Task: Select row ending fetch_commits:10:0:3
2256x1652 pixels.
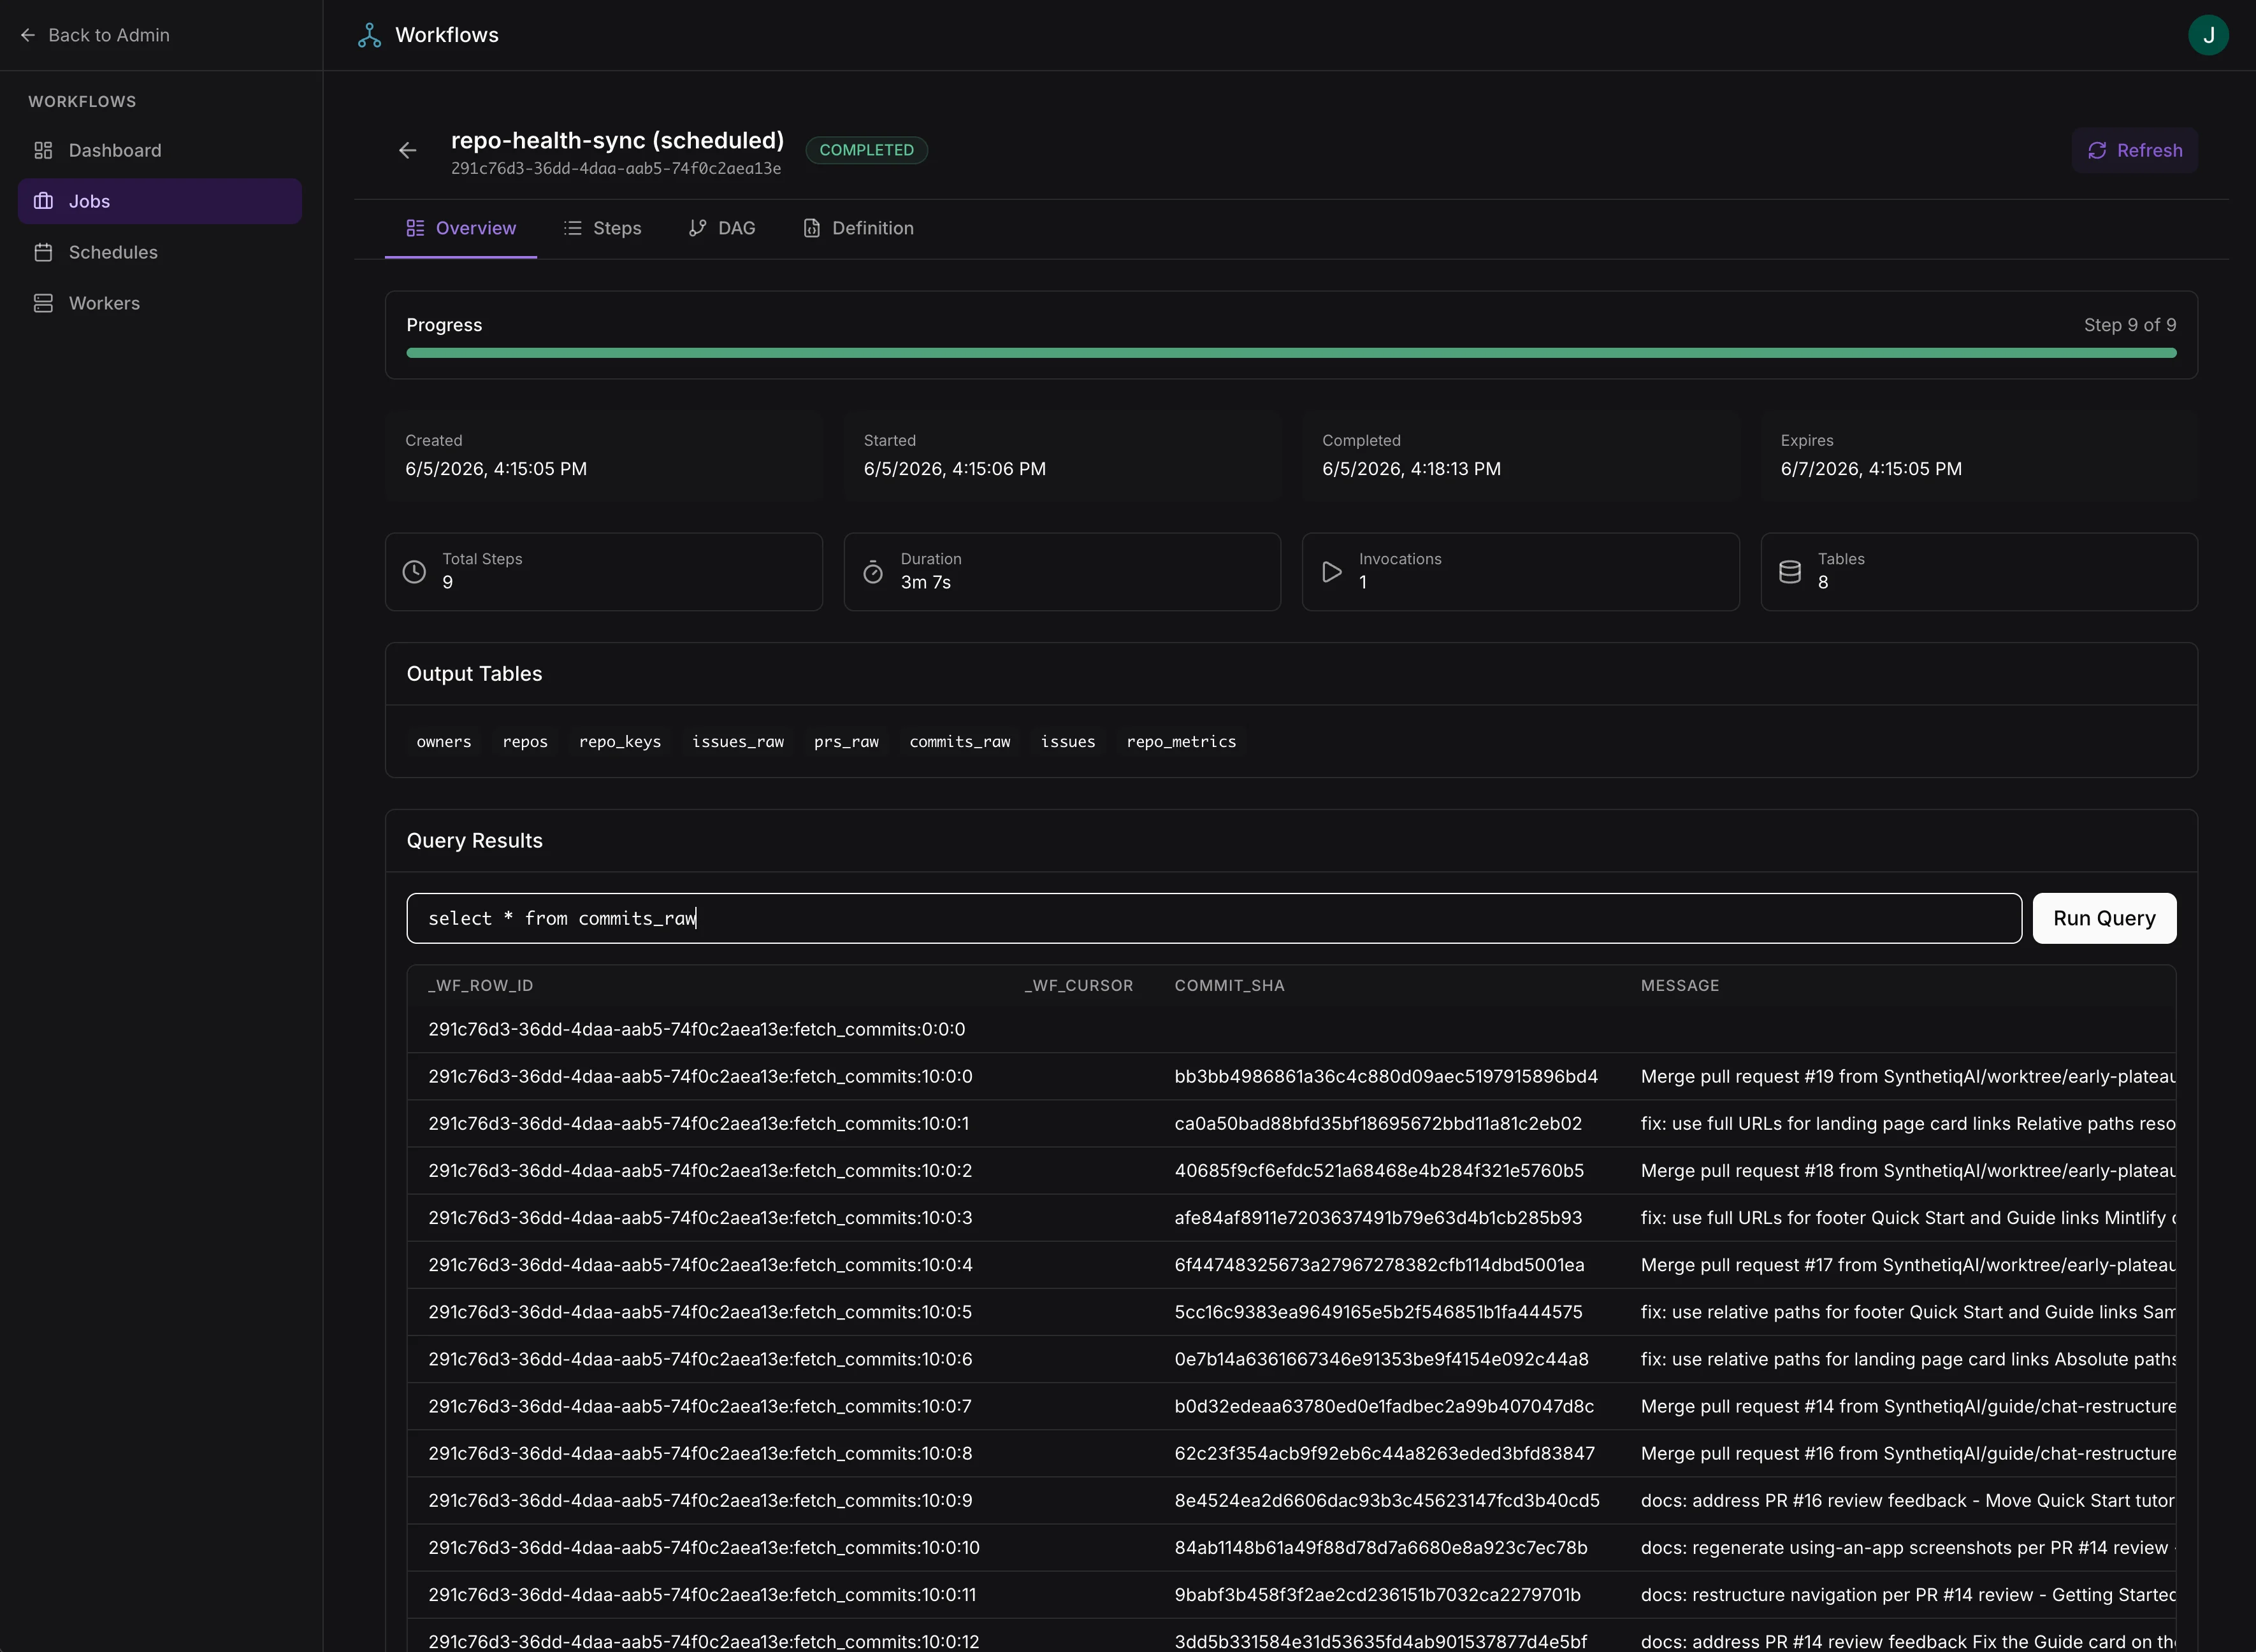Action: tap(1291, 1218)
